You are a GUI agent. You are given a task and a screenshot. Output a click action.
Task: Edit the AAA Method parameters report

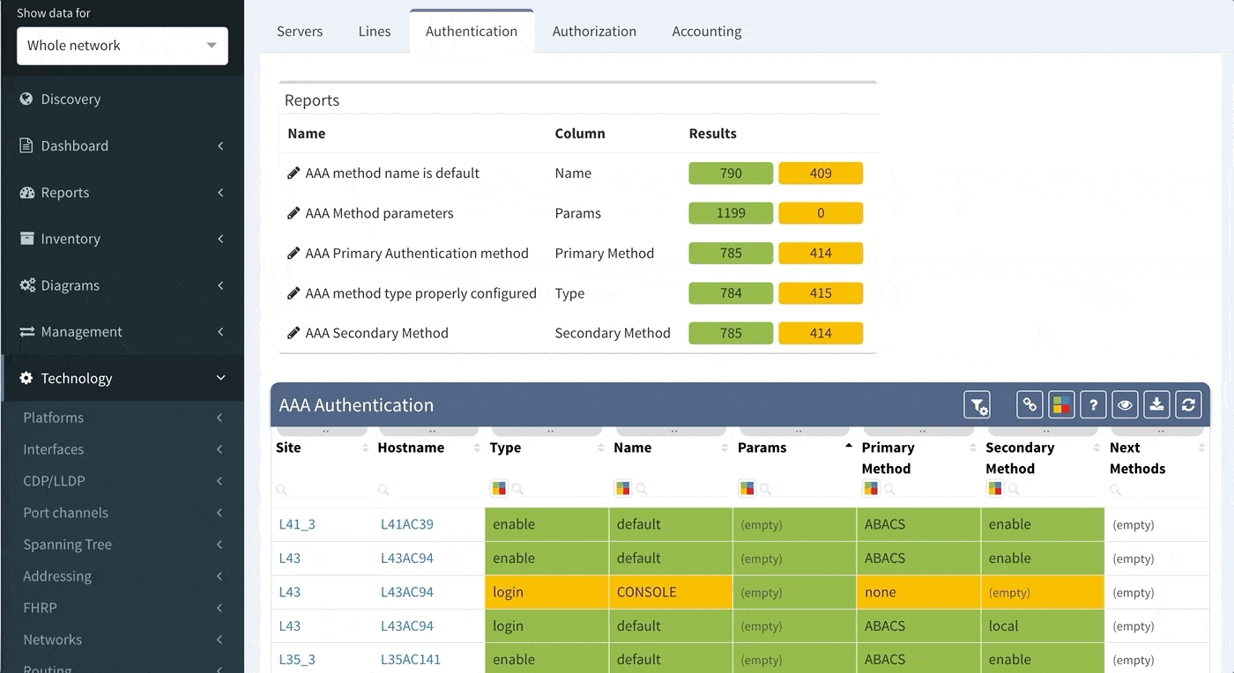294,213
